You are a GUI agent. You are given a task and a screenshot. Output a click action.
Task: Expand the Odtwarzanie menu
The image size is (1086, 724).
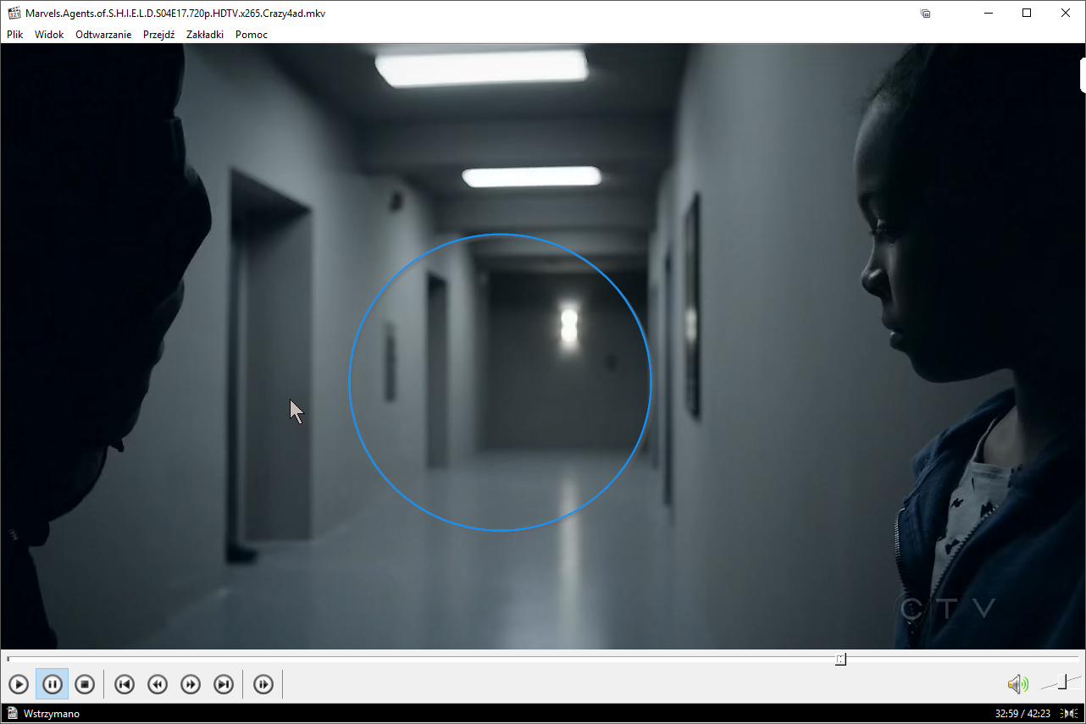(x=103, y=35)
